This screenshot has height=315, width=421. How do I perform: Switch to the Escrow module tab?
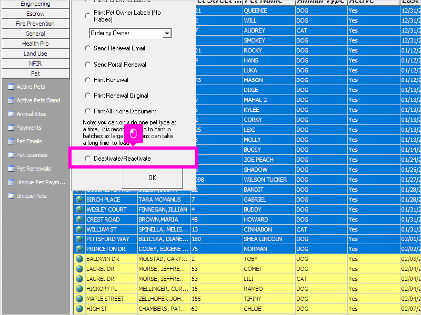35,14
